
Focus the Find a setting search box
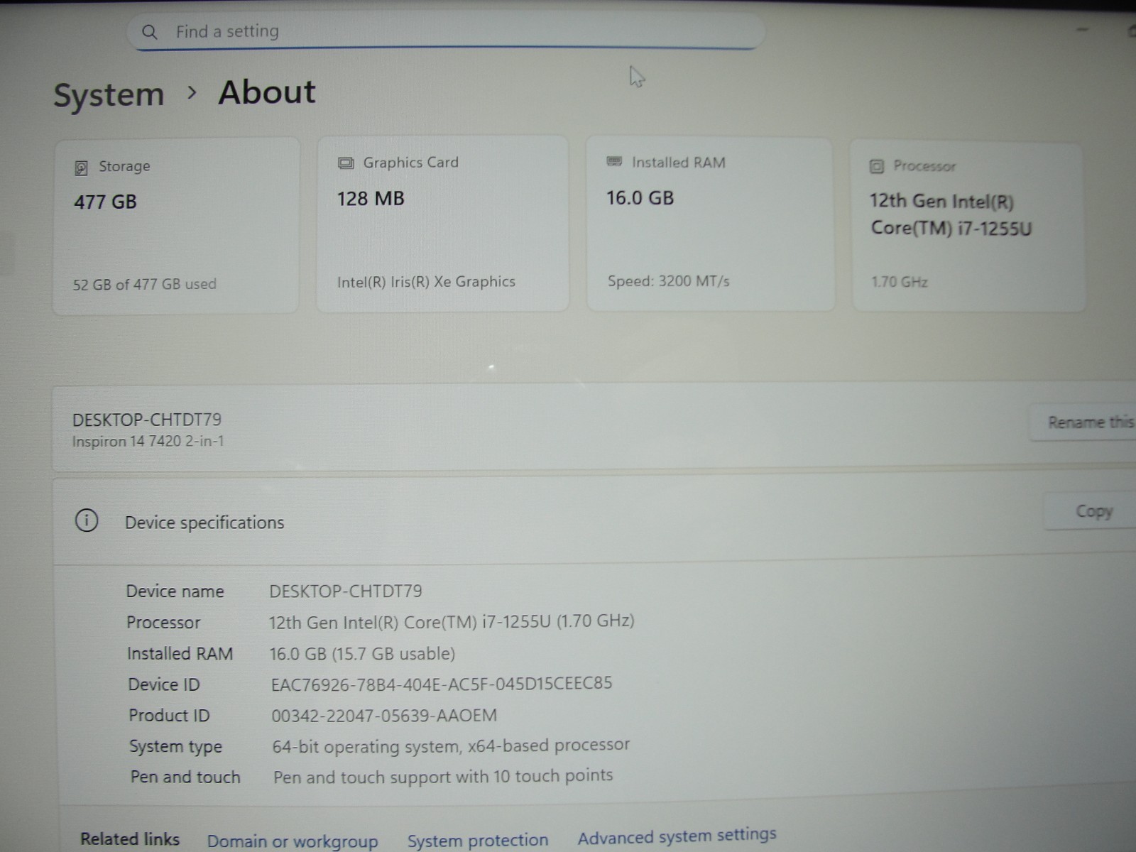coord(446,31)
